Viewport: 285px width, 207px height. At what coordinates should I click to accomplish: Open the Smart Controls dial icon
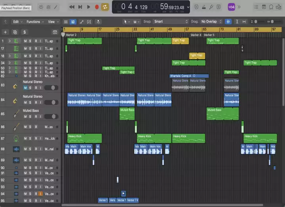click(x=41, y=7)
